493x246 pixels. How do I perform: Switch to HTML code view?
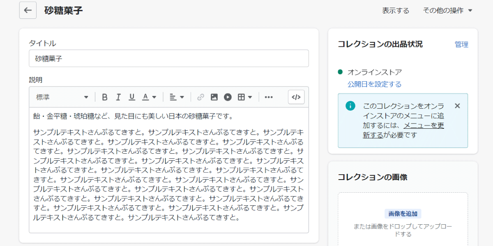[x=296, y=97]
